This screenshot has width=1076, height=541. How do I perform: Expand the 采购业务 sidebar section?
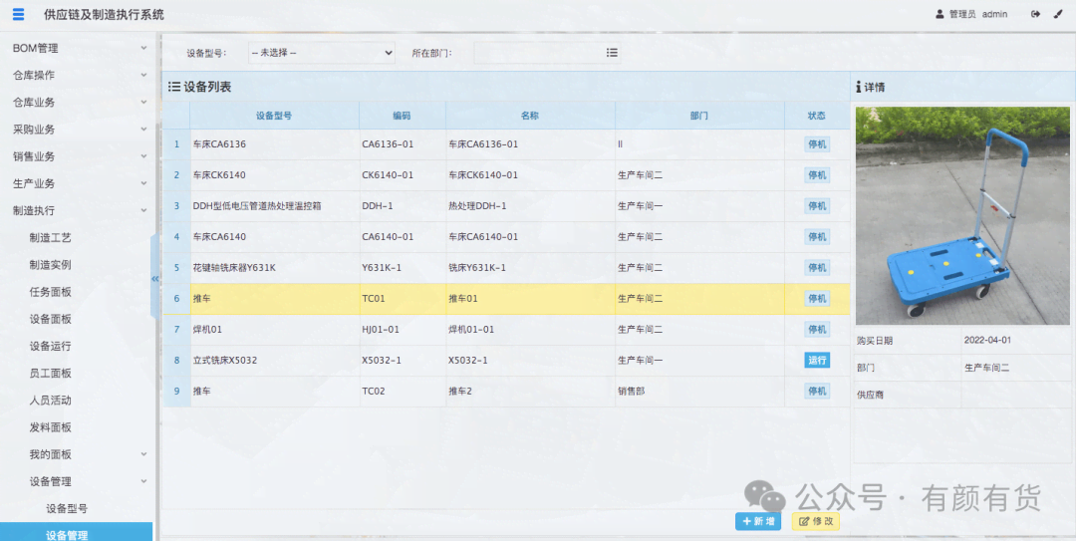pyautogui.click(x=78, y=130)
